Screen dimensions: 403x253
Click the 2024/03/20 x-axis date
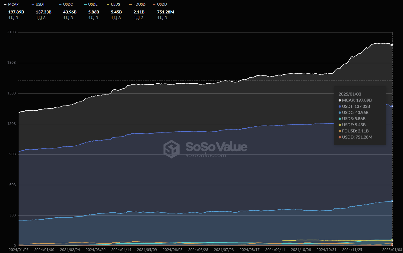[96, 250]
